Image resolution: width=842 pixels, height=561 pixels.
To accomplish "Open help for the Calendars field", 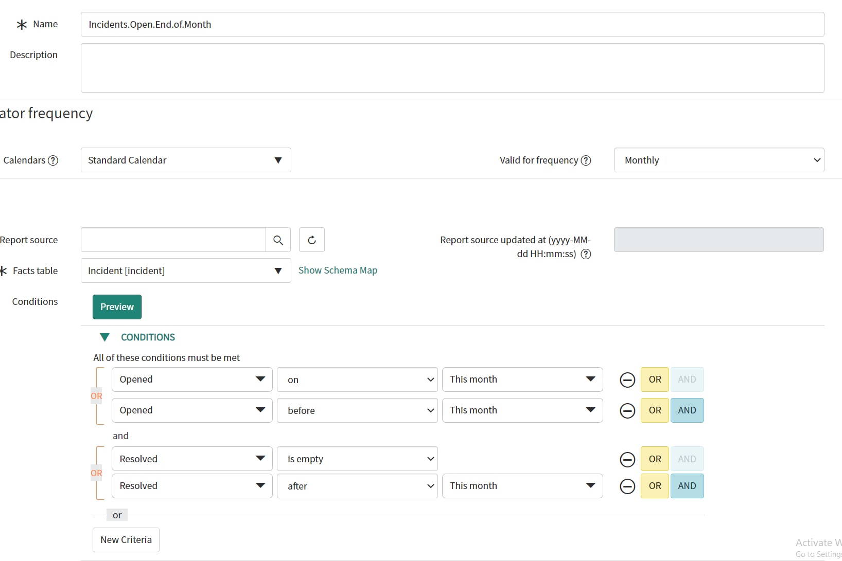I will pos(54,160).
